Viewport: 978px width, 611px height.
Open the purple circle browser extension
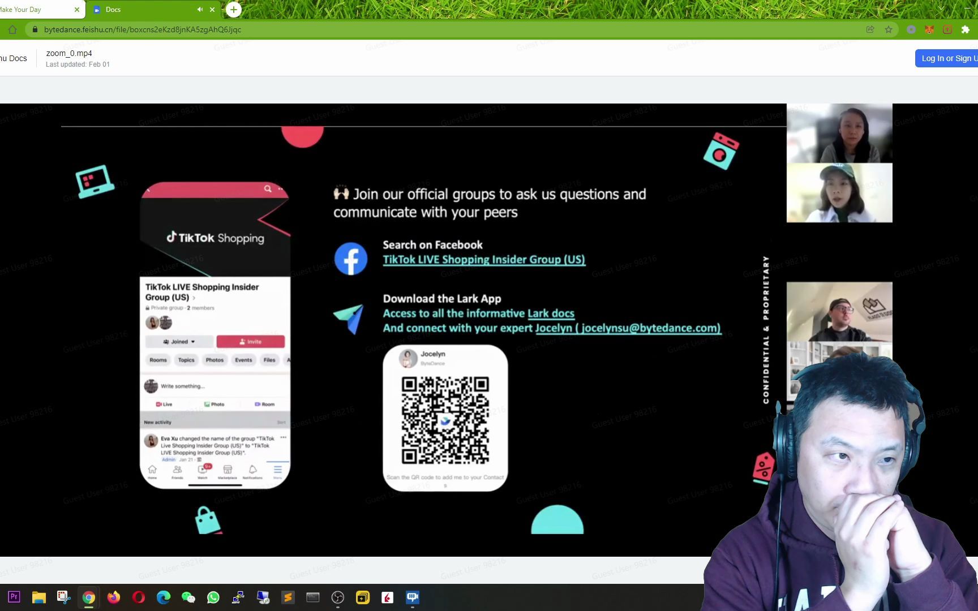911,29
